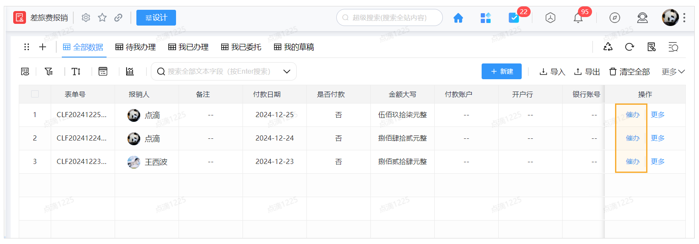699x244 pixels.
Task: Expand the 更多 dropdown in the toolbar
Action: click(x=673, y=72)
